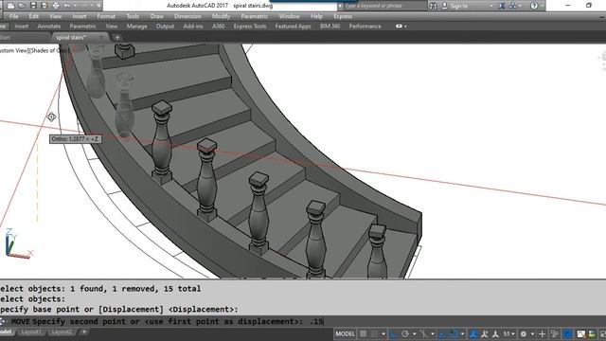The width and height of the screenshot is (606, 341).
Task: Click the A360 triangle connect icon
Action: [513, 6]
